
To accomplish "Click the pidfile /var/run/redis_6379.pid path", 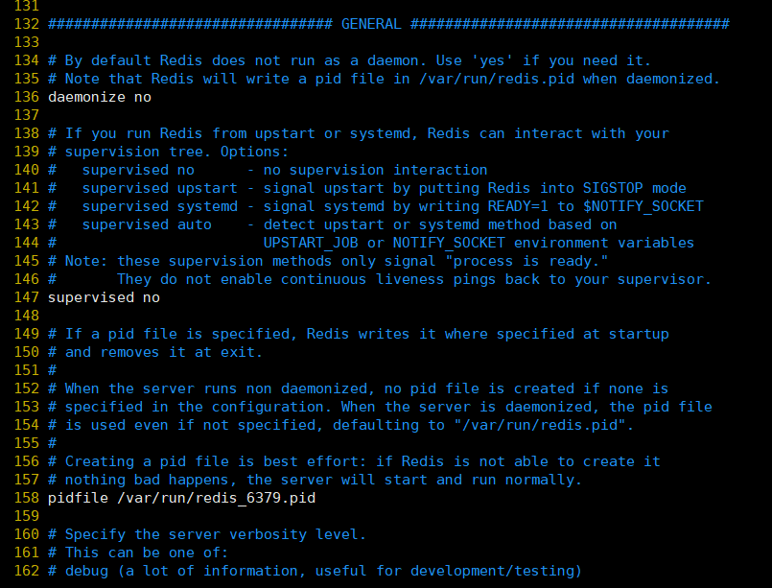I will 216,498.
